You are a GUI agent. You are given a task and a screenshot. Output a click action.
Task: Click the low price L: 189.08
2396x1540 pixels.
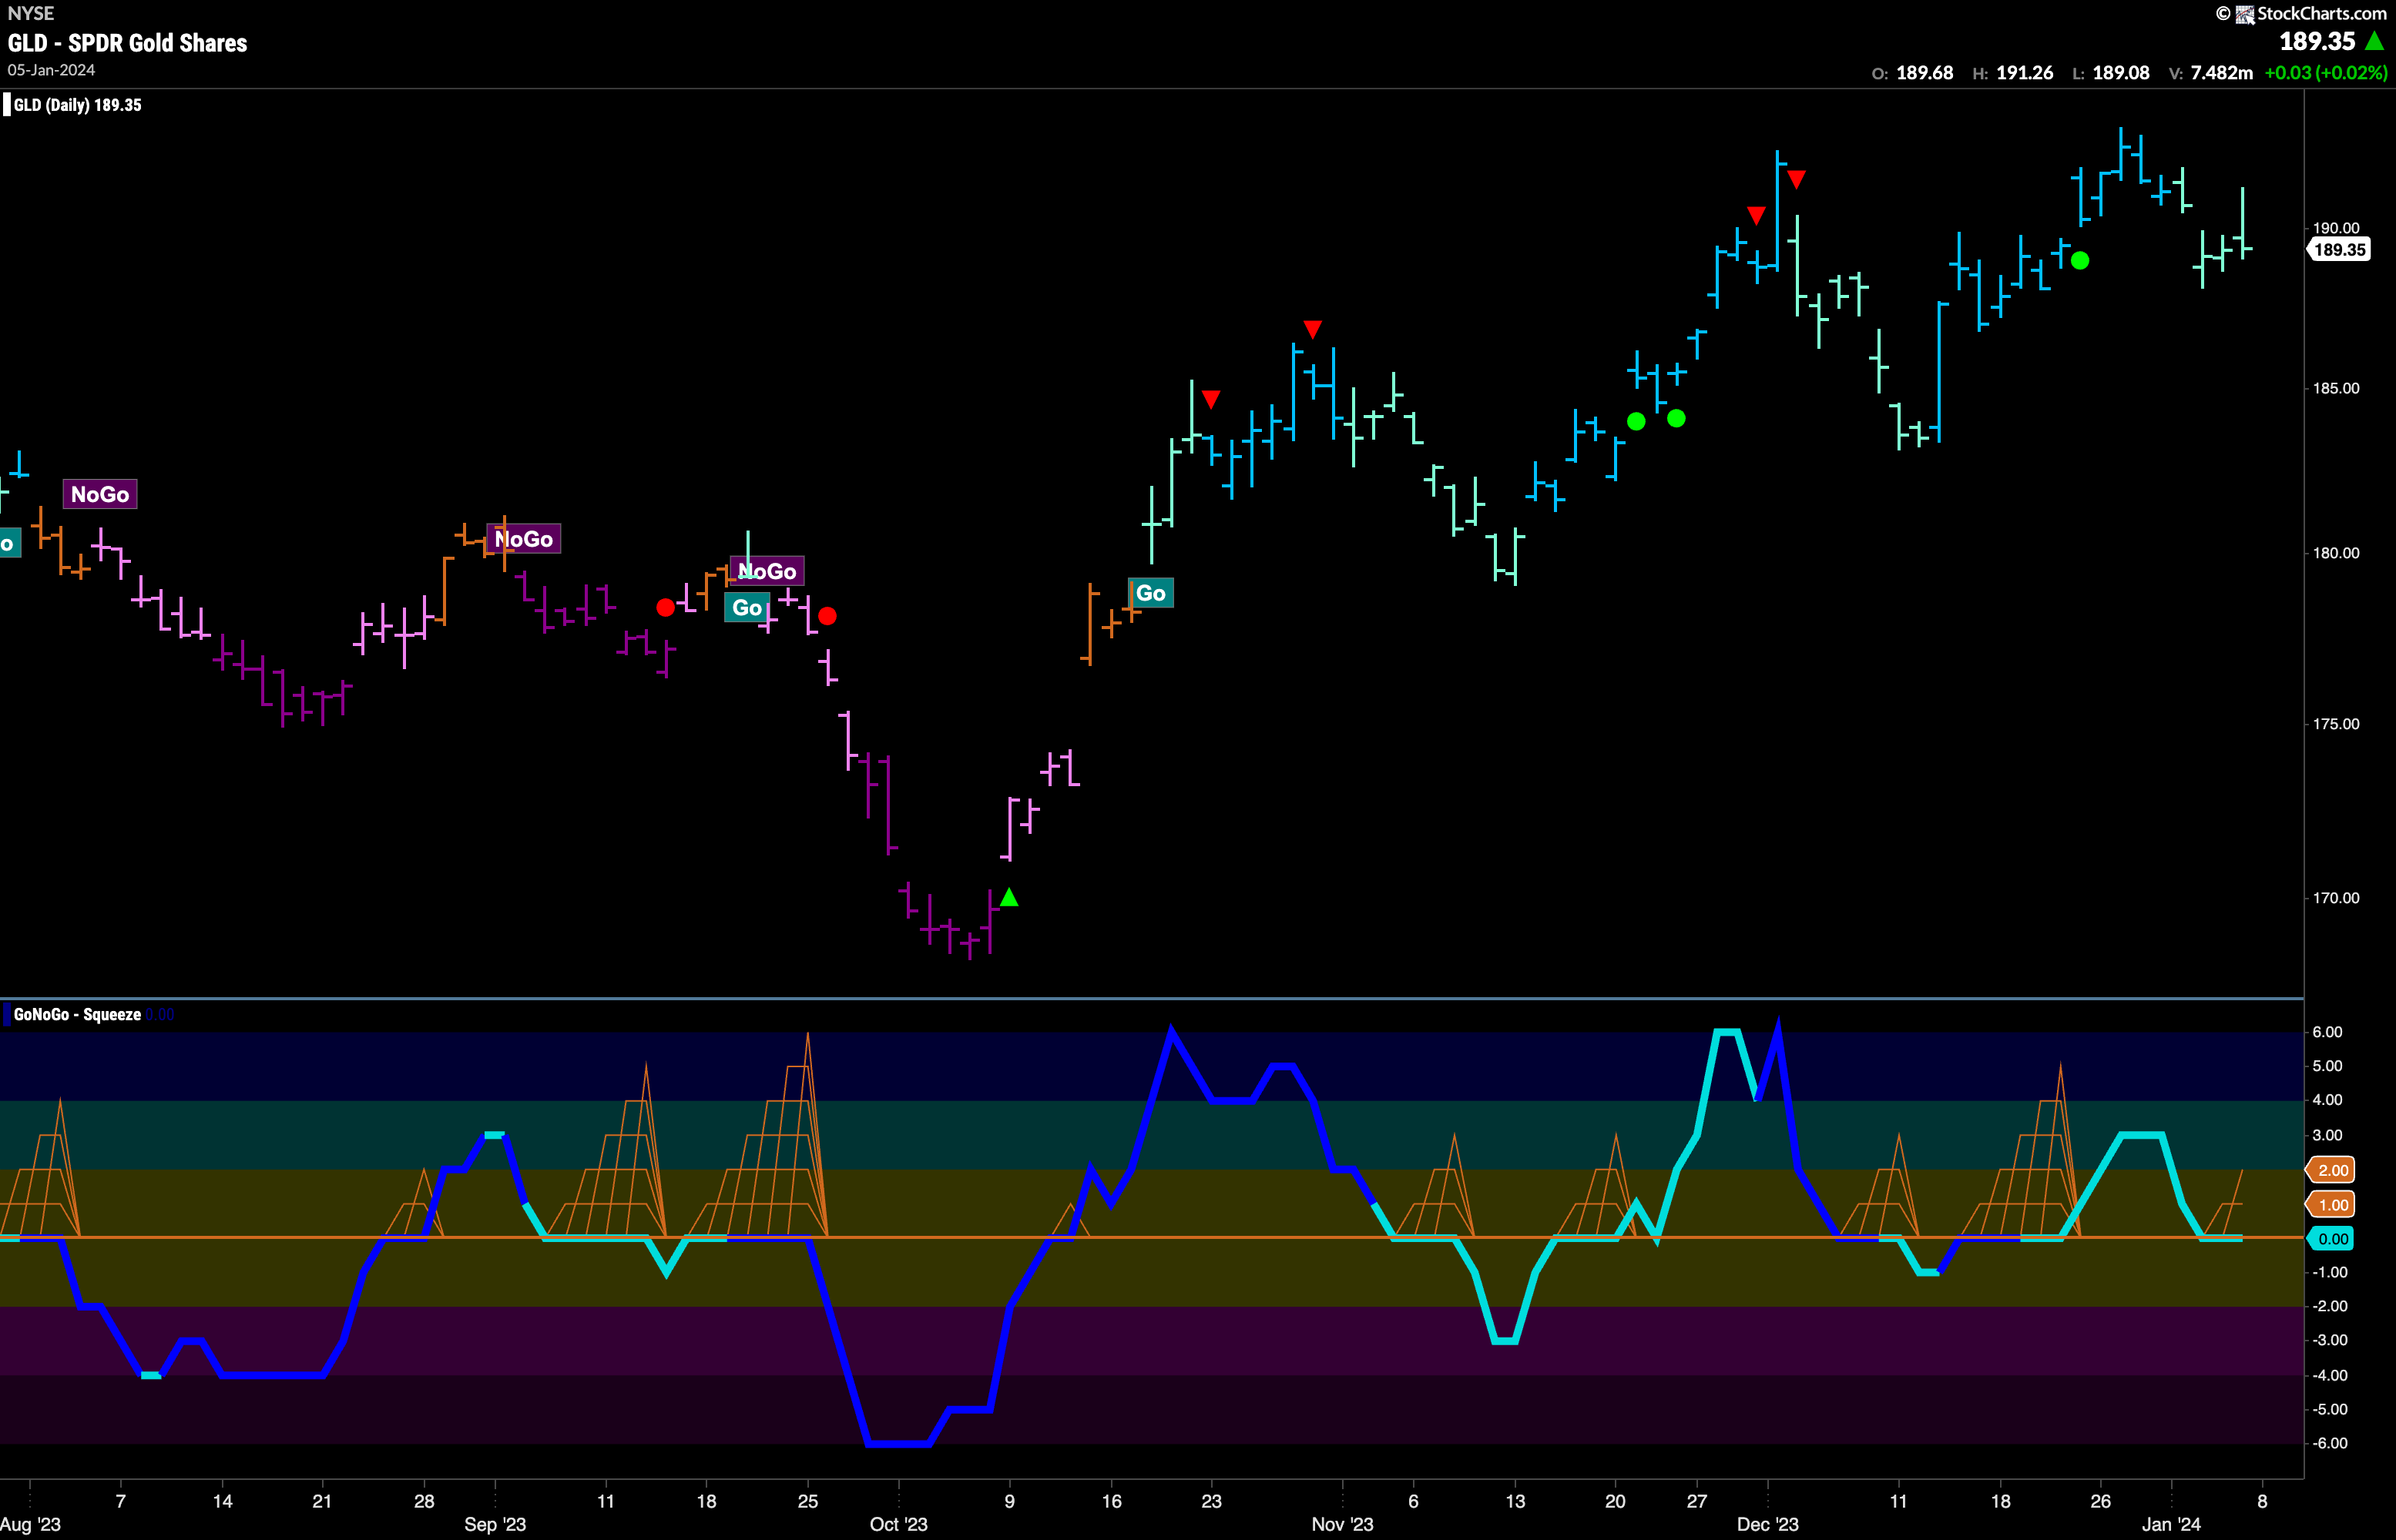[2111, 73]
